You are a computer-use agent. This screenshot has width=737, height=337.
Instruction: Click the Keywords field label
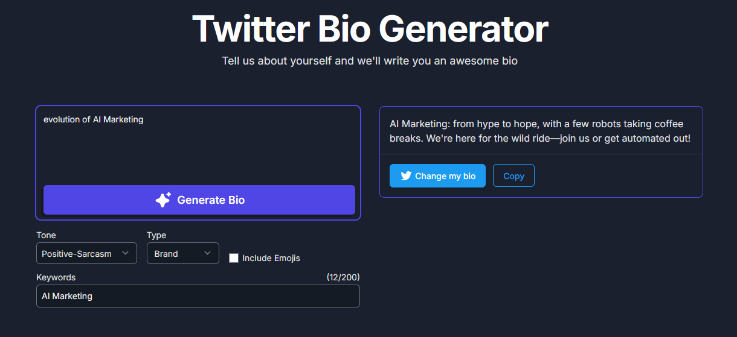[56, 277]
